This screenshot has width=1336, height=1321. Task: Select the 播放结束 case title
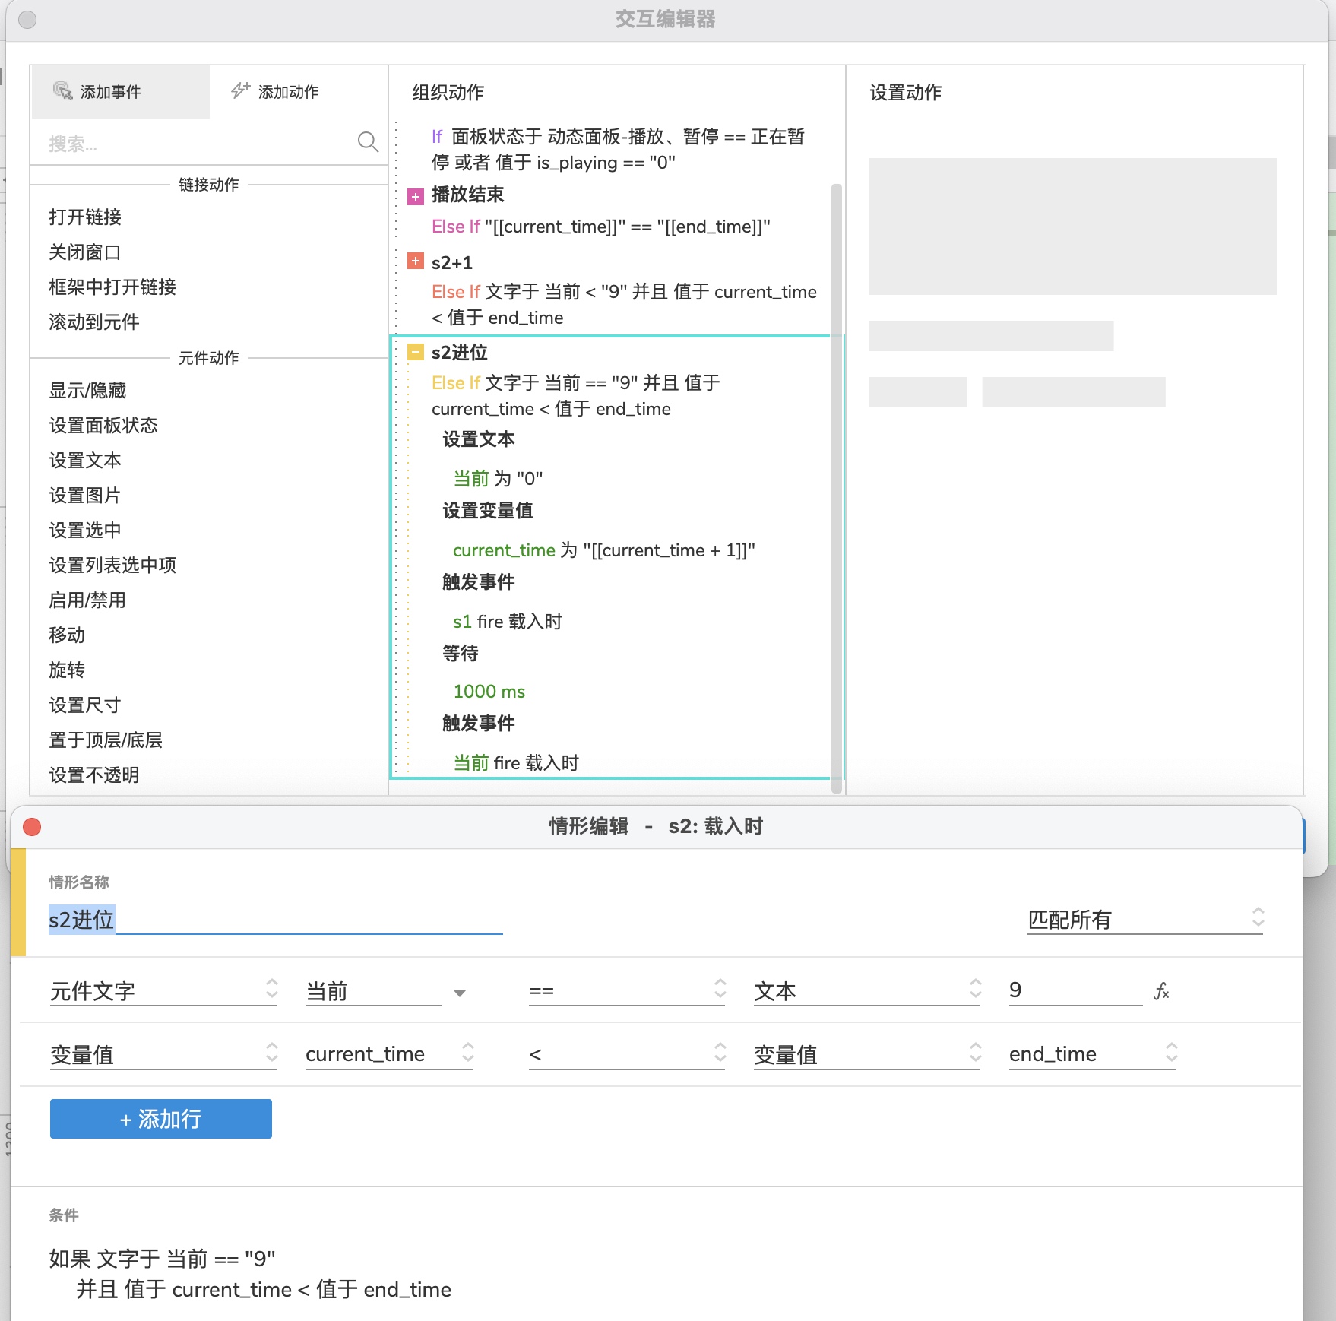point(468,195)
